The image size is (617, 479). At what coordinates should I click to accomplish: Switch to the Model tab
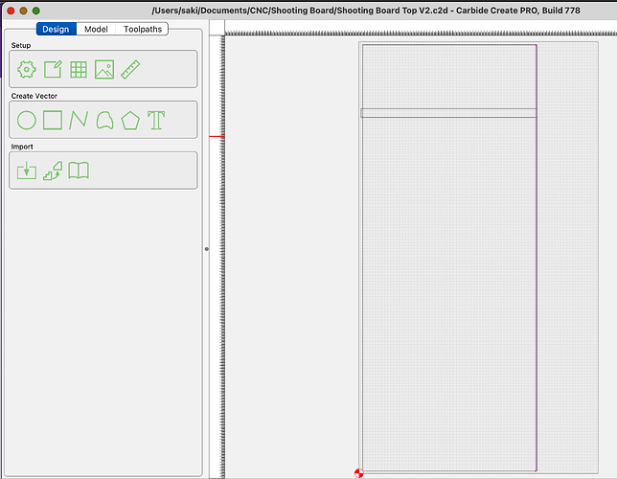[96, 29]
